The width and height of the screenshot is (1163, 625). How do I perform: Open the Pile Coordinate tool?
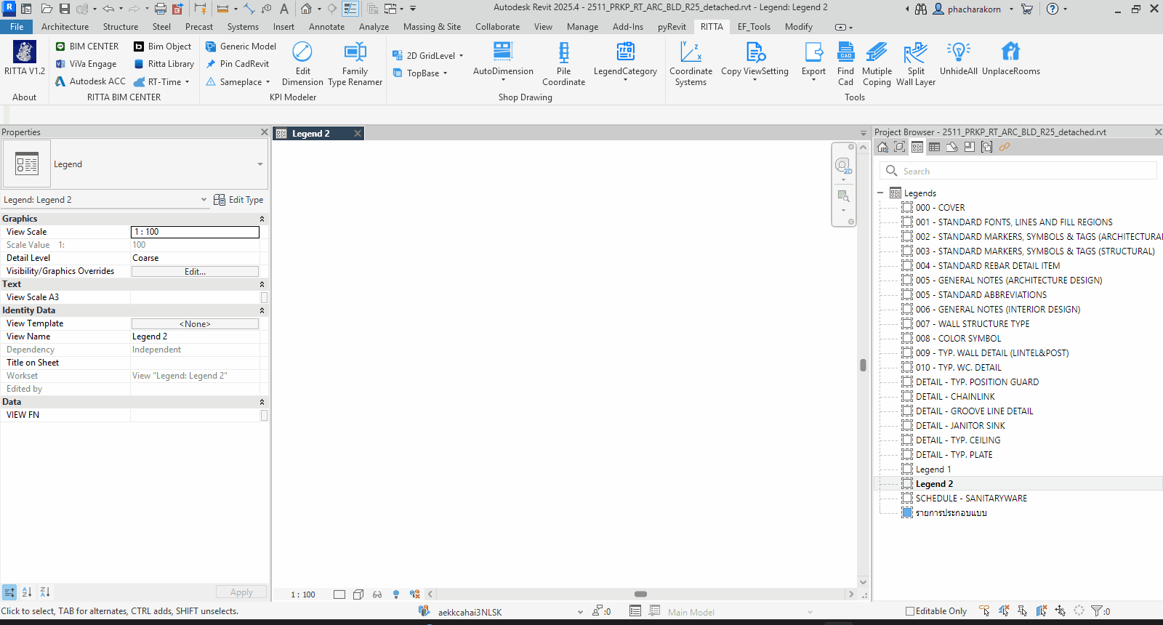[563, 52]
